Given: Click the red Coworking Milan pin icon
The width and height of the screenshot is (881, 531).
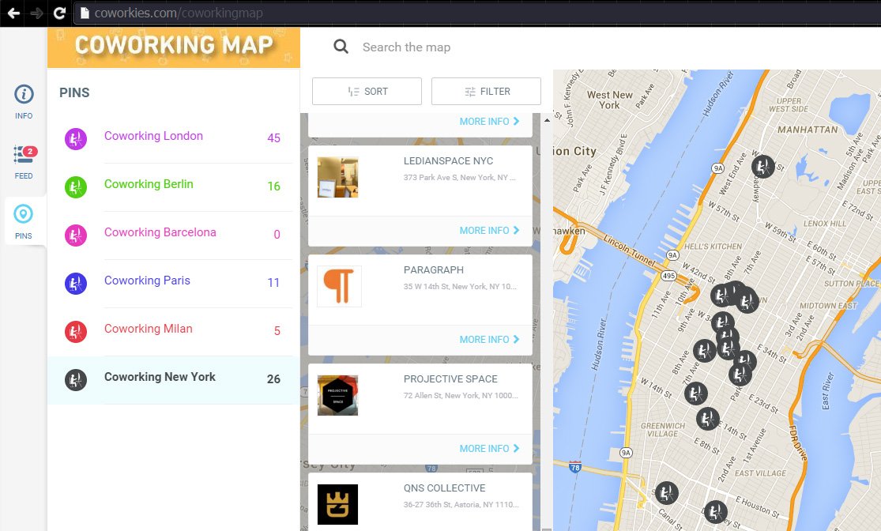Looking at the screenshot, I should (75, 332).
